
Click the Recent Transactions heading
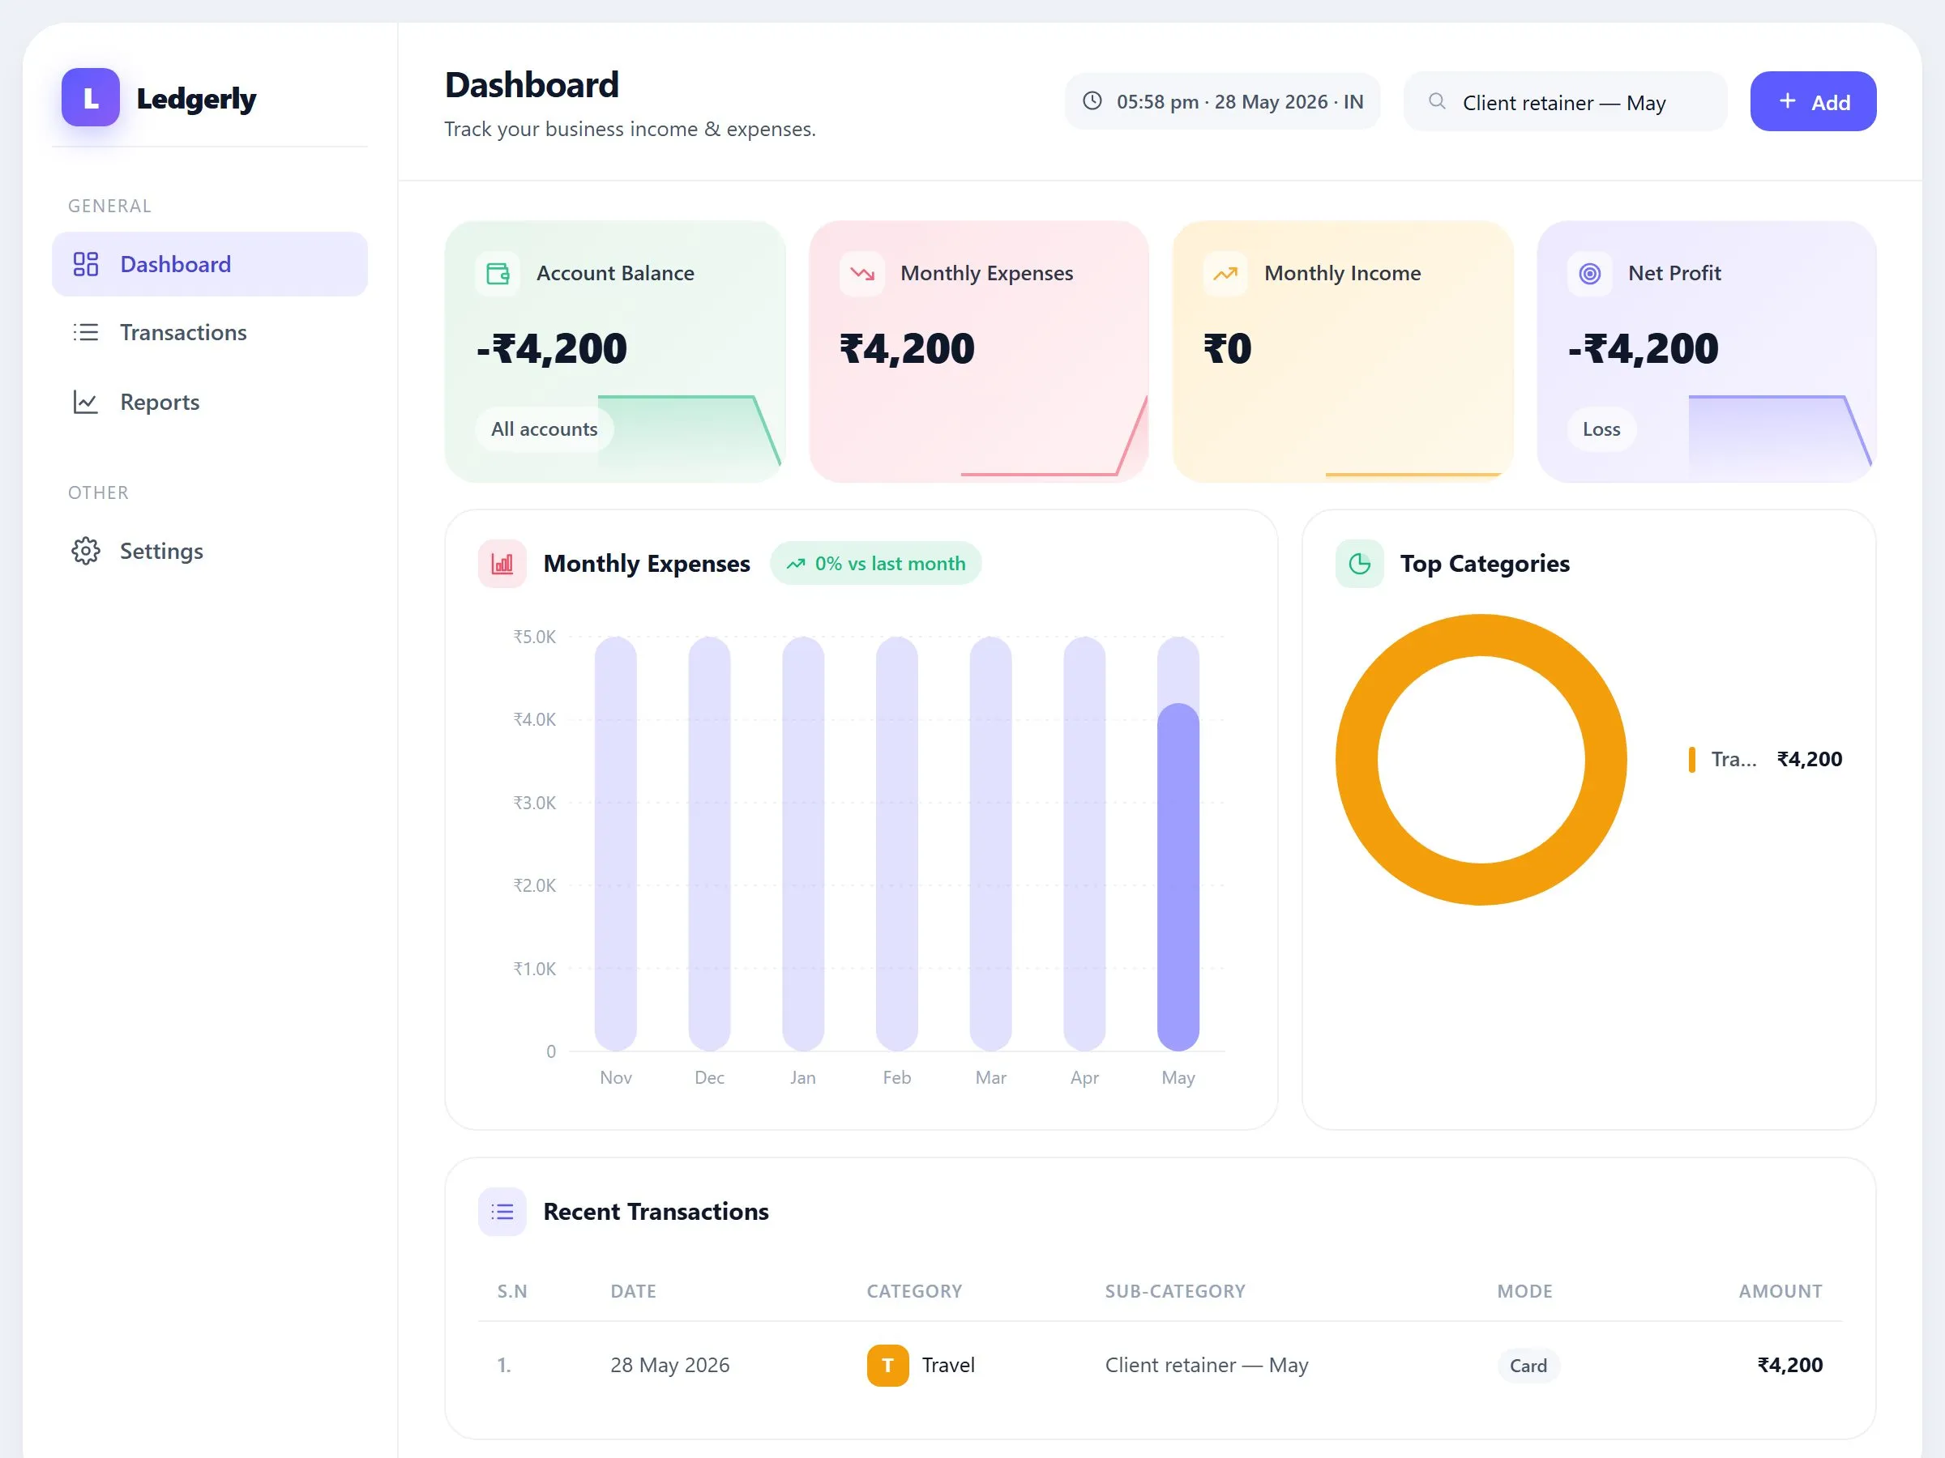[656, 1213]
